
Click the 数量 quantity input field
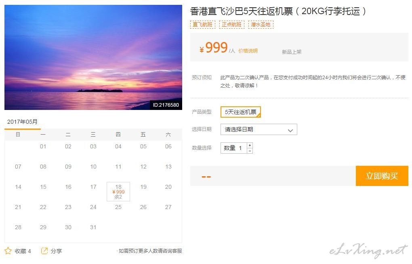pos(234,148)
